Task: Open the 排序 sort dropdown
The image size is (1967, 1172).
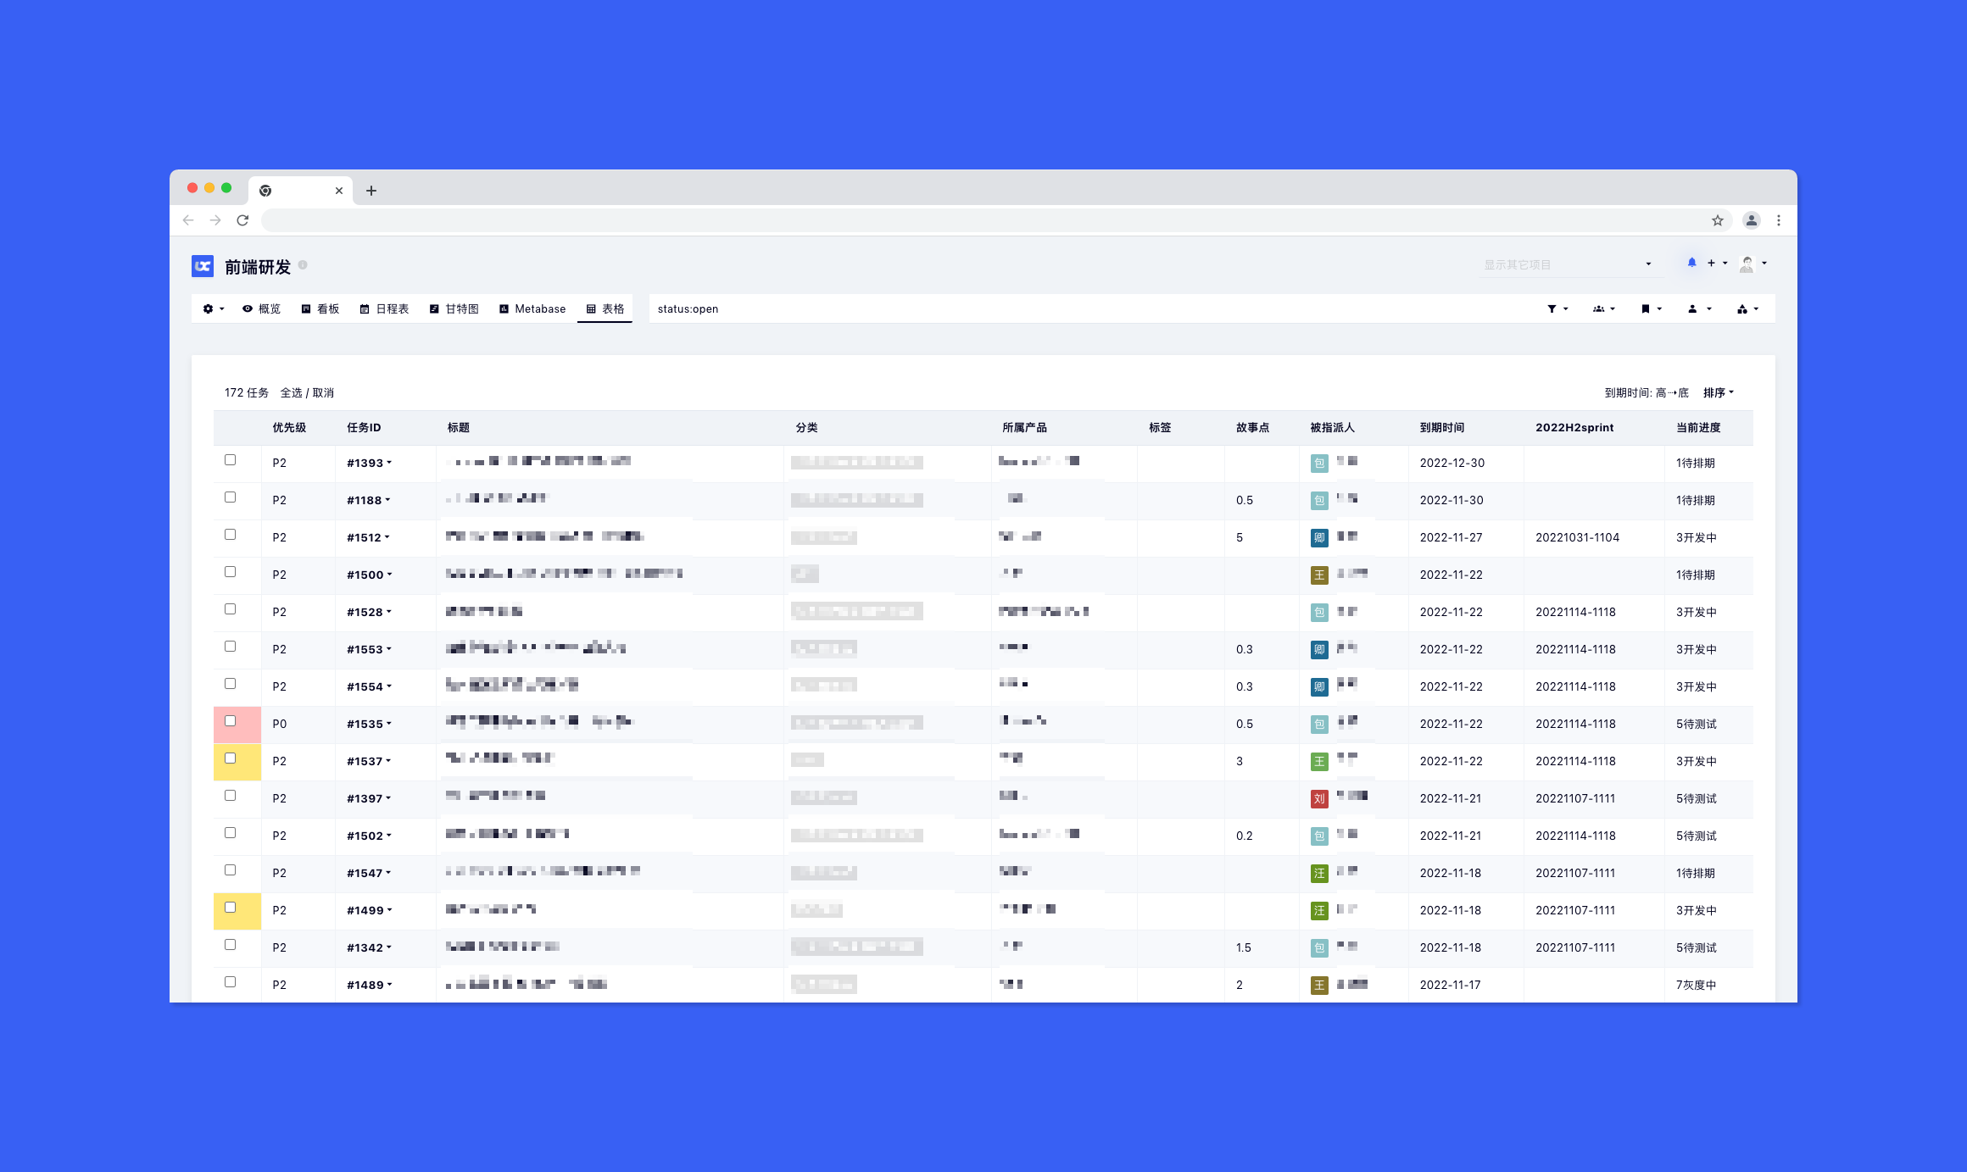Action: tap(1718, 393)
